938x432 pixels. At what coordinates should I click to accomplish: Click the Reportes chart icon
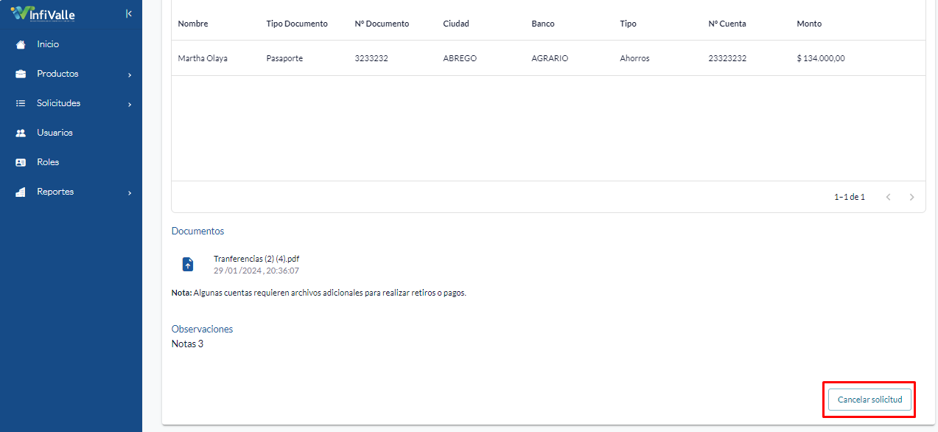[21, 192]
